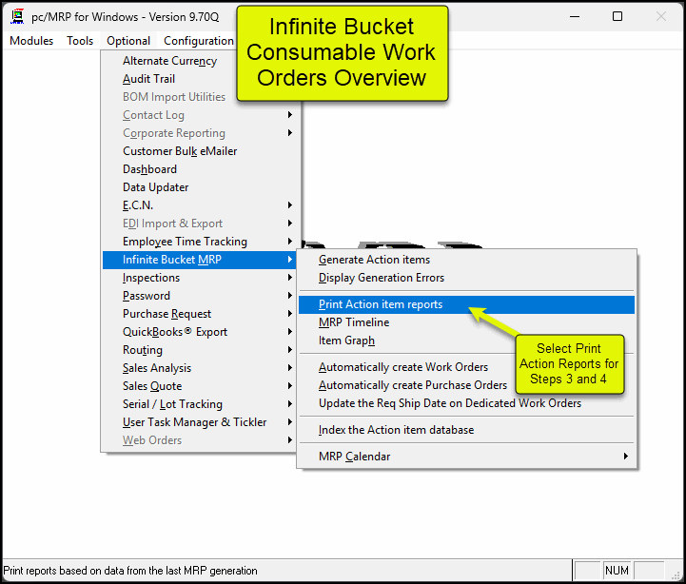Screen dimensions: 686x584
Task: Expand the Employee Time Tracking submenu arrow
Action: (x=289, y=241)
